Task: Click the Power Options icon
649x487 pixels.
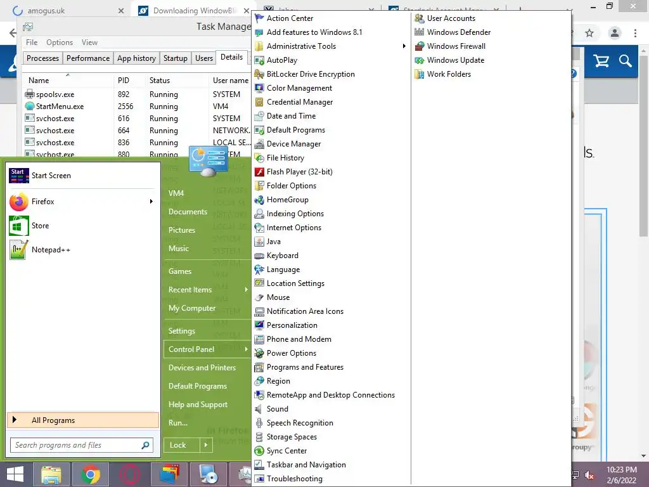Action: tap(259, 353)
